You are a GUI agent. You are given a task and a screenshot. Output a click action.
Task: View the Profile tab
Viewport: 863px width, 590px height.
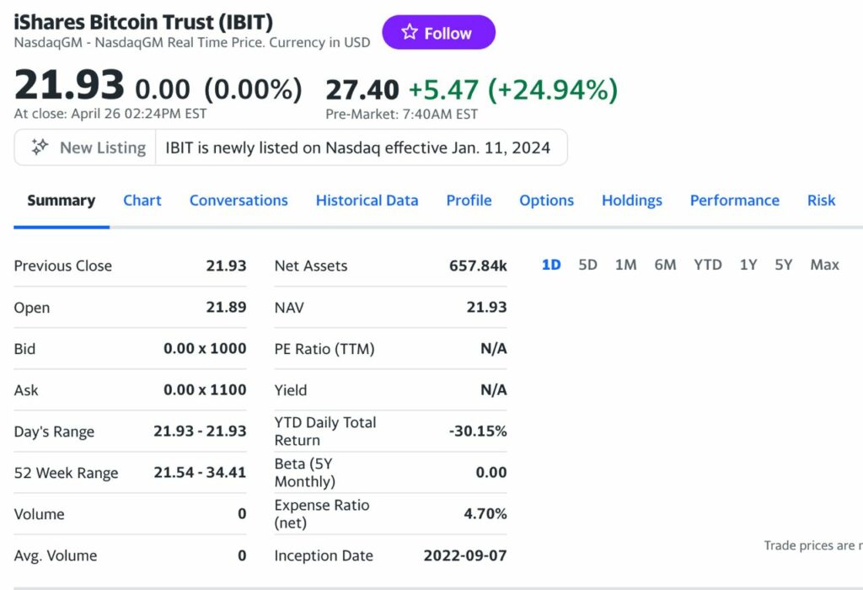(469, 201)
